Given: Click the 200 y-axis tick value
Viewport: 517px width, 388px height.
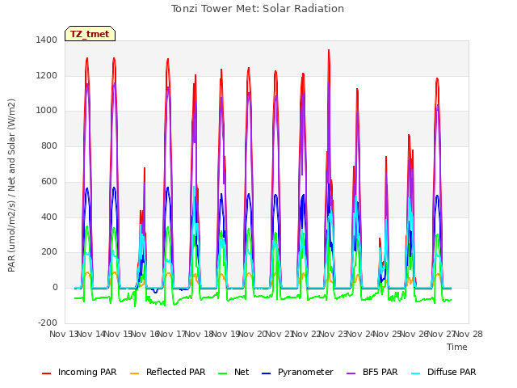Looking at the screenshot, I should click(49, 251).
